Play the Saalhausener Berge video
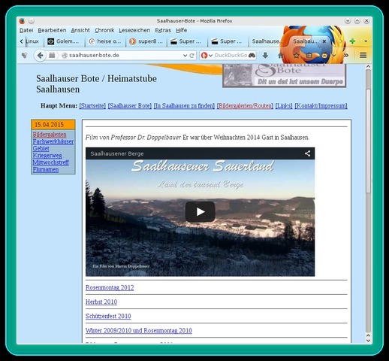389x361 pixels. [200, 212]
